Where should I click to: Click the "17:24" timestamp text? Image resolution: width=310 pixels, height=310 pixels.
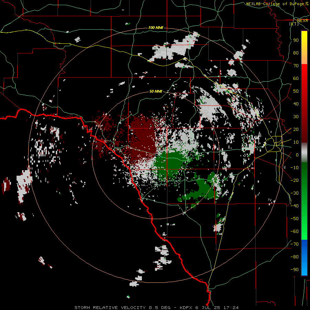pyautogui.click(x=231, y=308)
